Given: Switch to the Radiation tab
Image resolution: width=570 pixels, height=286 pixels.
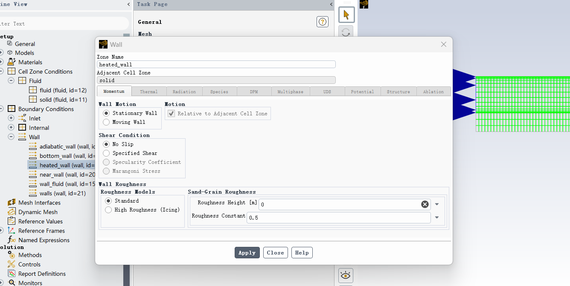Looking at the screenshot, I should (184, 92).
